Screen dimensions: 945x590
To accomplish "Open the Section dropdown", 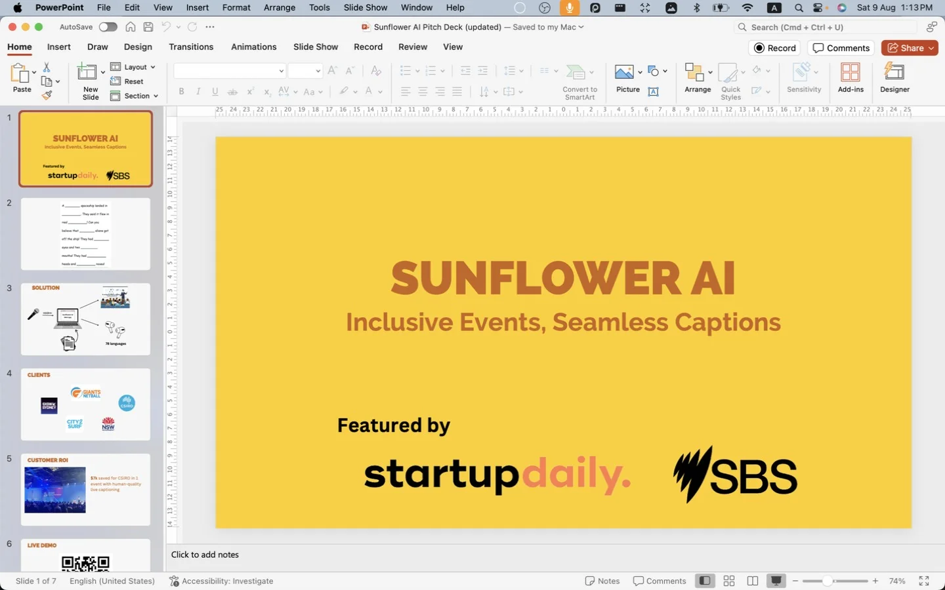I will (x=134, y=96).
